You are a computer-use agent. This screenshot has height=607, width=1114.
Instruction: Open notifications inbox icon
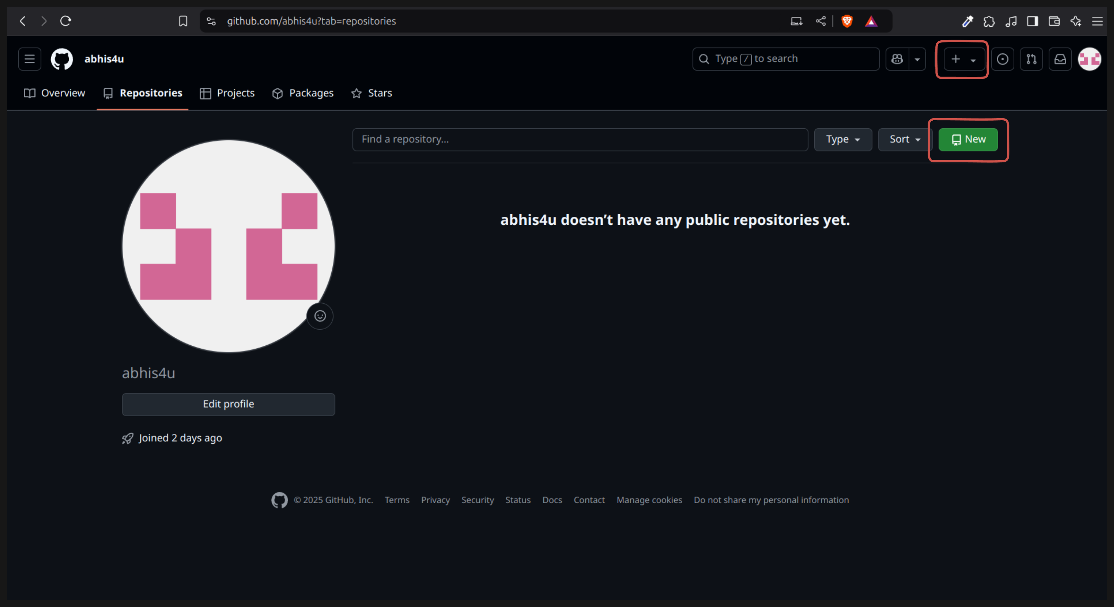(x=1060, y=59)
